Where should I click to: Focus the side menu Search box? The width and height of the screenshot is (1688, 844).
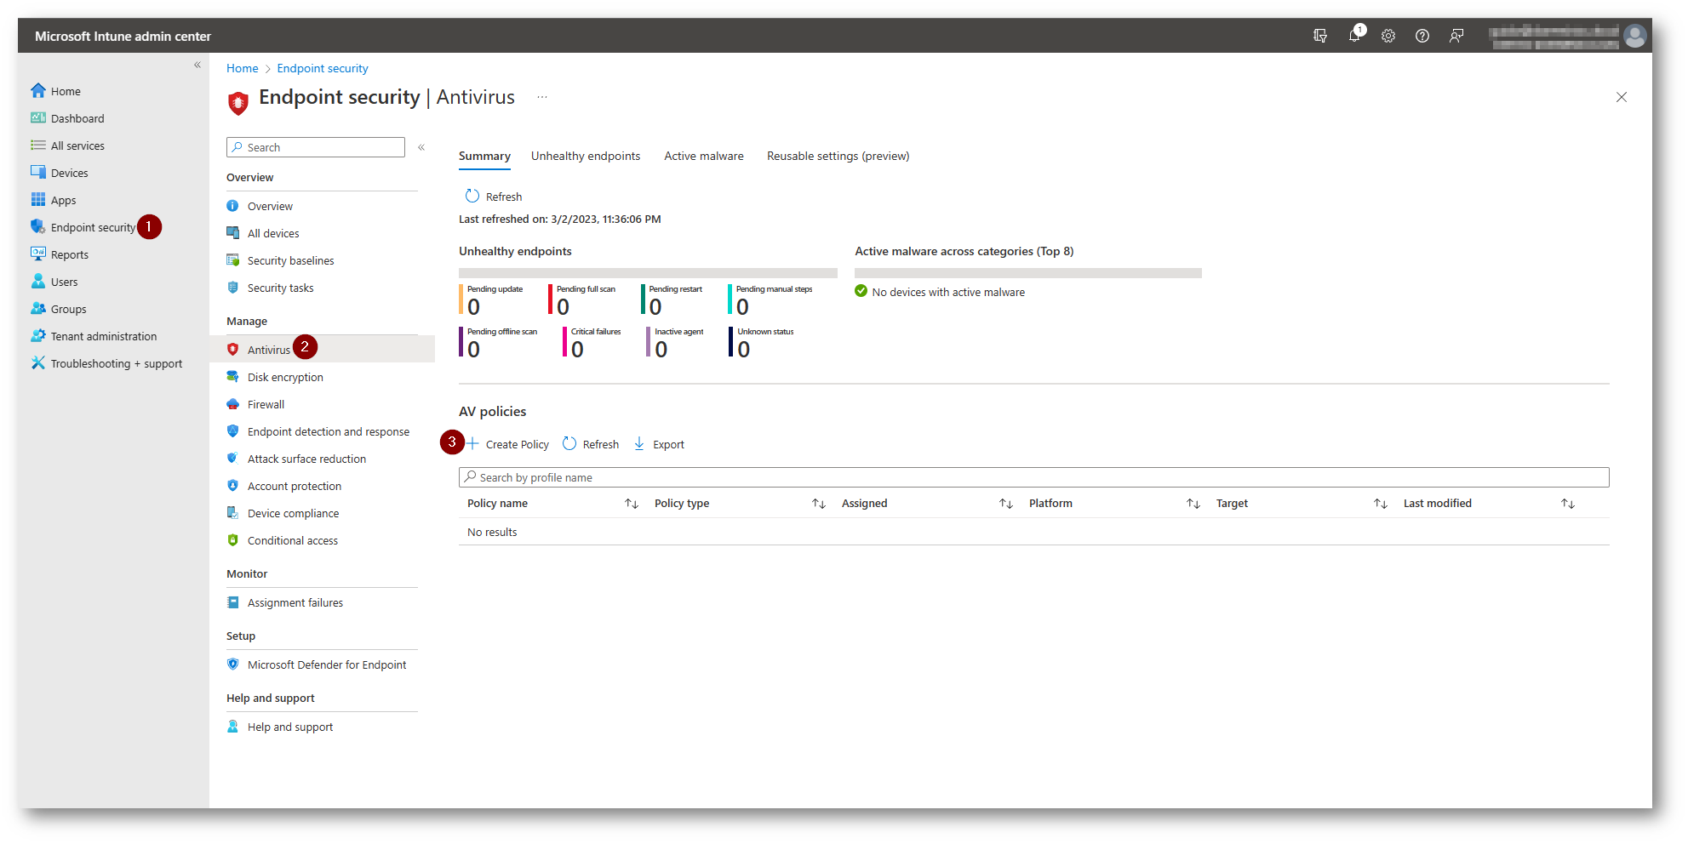pyautogui.click(x=316, y=147)
